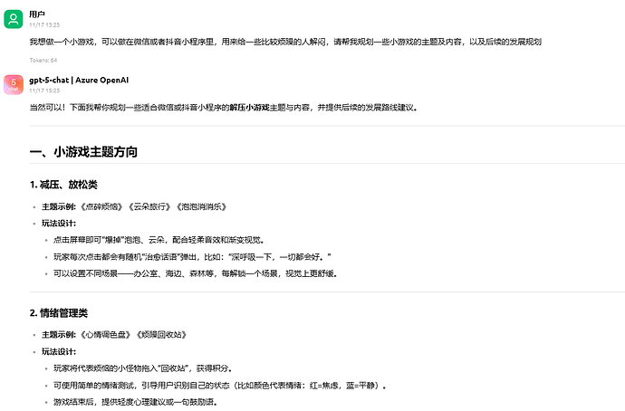
Task: Click the green user avatar icon
Action: click(13, 18)
